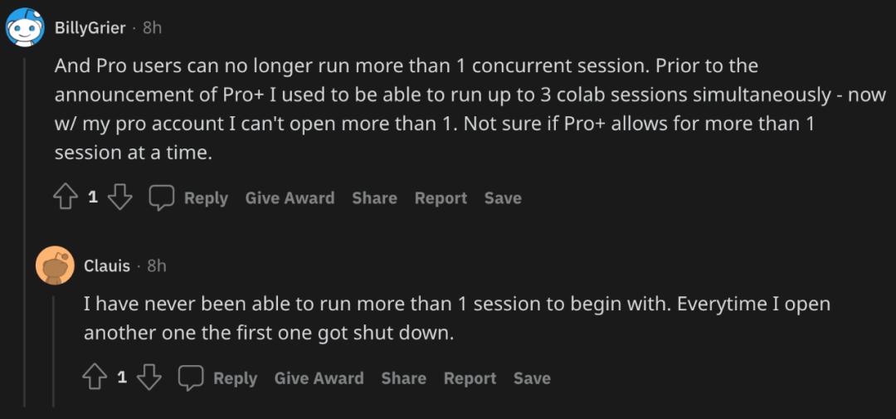This screenshot has width=896, height=419.
Task: Reply to BillyGrier's comment
Action: 206,198
